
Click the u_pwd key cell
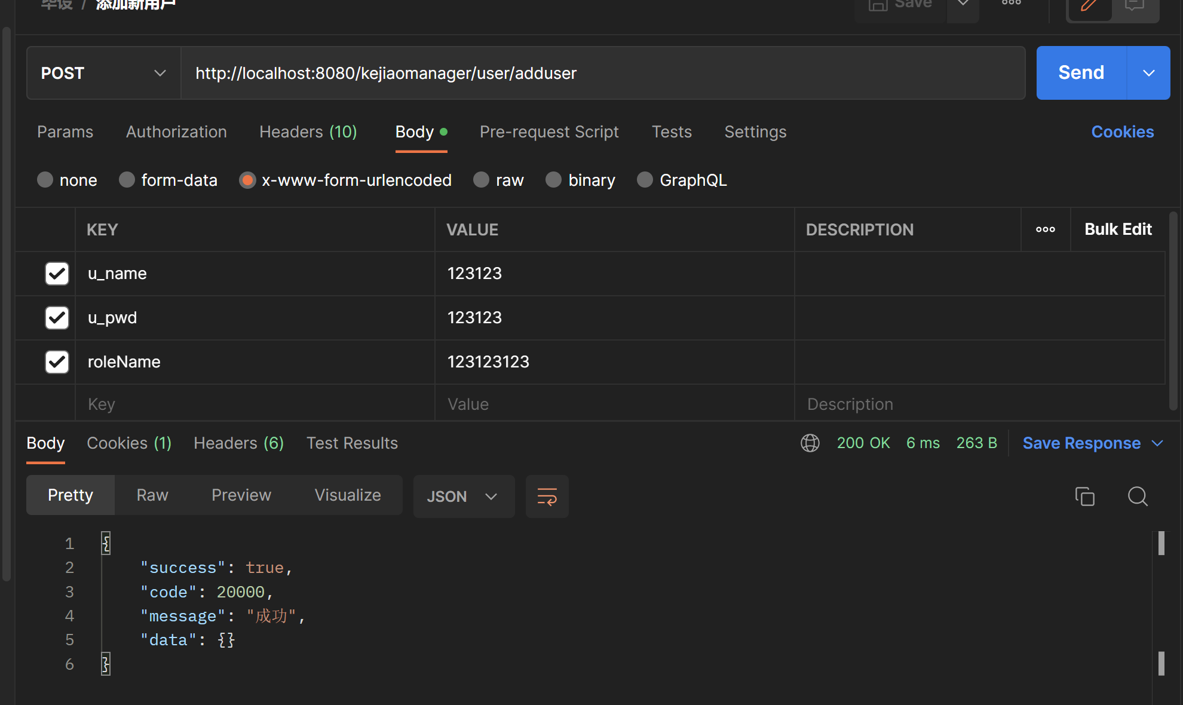point(255,318)
